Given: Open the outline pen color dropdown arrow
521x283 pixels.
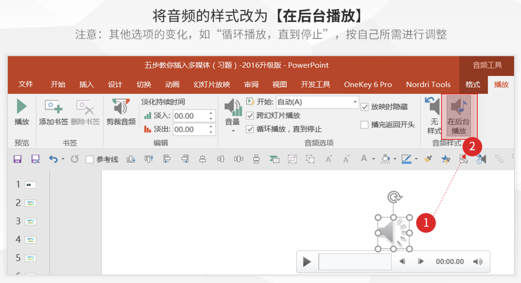Looking at the screenshot, I should pos(416,159).
